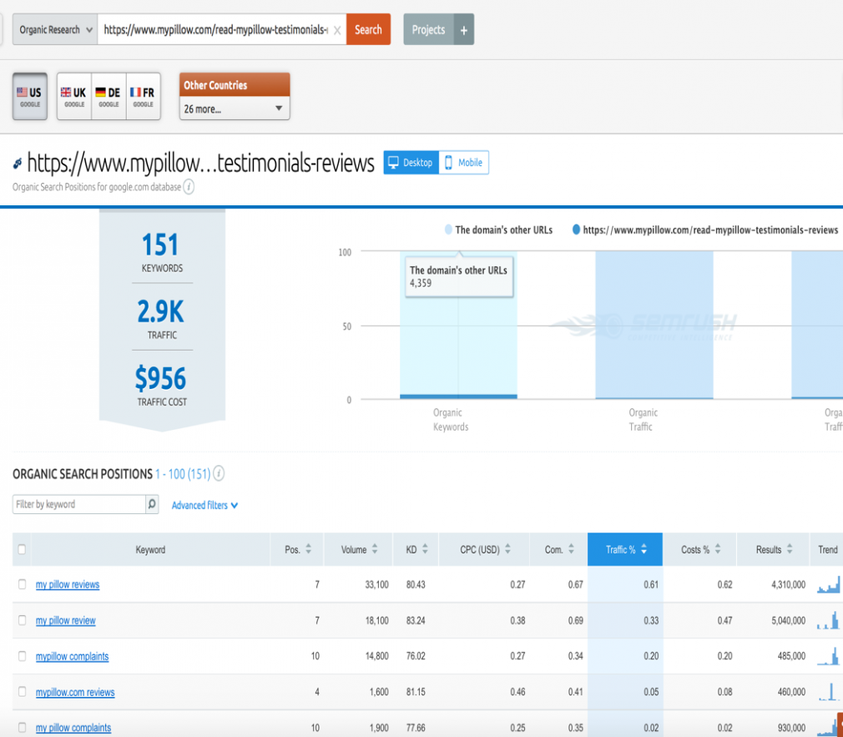Image resolution: width=843 pixels, height=737 pixels.
Task: Sort table by Results column arrows
Action: pyautogui.click(x=790, y=549)
